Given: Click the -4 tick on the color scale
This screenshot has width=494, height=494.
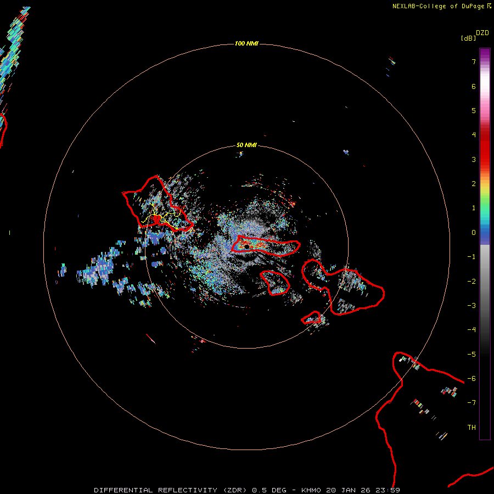Looking at the screenshot, I should pos(471,330).
